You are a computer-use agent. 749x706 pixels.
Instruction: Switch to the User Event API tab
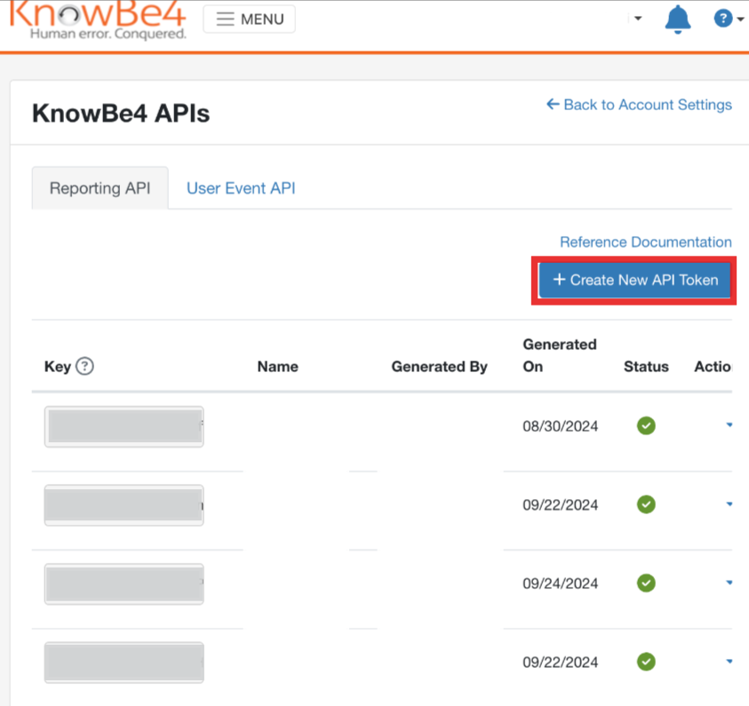pyautogui.click(x=241, y=187)
